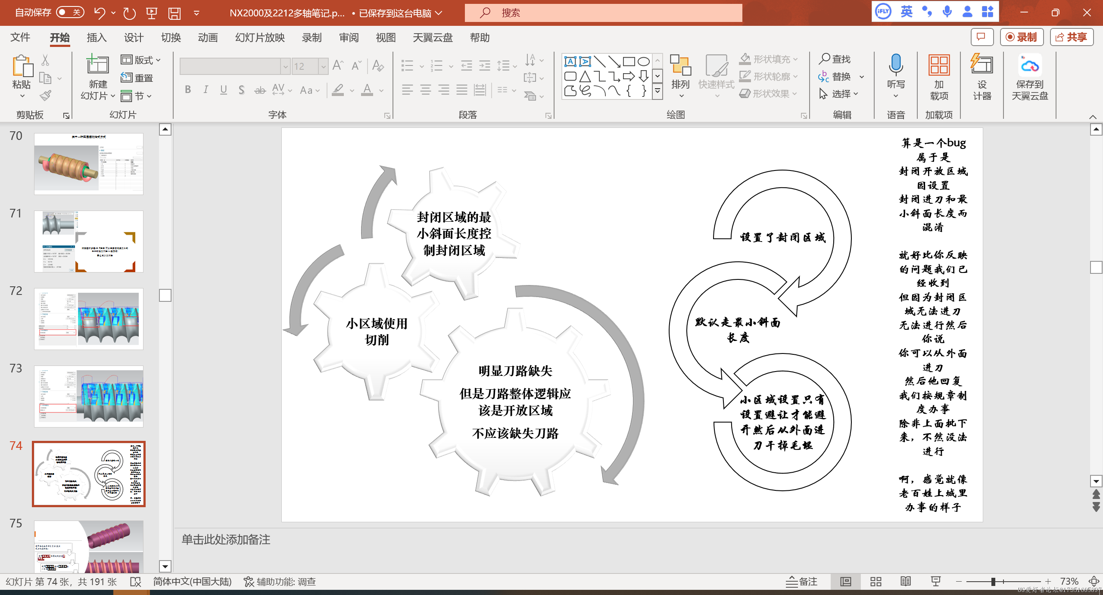Select the triangle shape in gallery
The height and width of the screenshot is (595, 1103).
point(585,77)
